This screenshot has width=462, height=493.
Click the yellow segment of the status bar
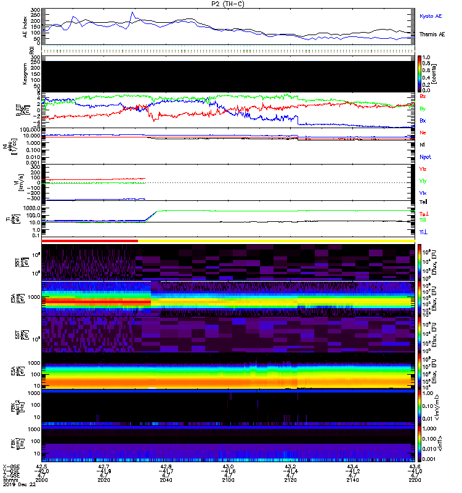tap(276, 241)
